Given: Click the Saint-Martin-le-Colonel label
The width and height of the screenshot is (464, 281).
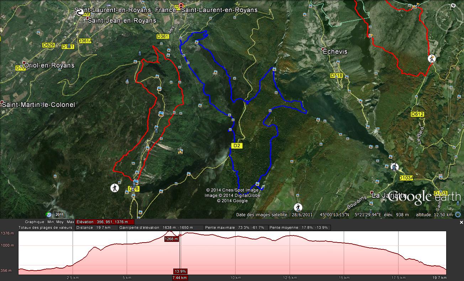Looking at the screenshot, I should coord(39,105).
